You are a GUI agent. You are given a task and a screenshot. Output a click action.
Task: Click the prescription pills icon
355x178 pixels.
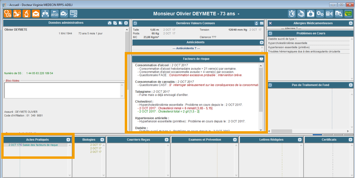(17, 14)
